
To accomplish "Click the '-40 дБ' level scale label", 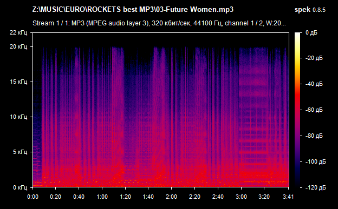I will (x=314, y=84).
